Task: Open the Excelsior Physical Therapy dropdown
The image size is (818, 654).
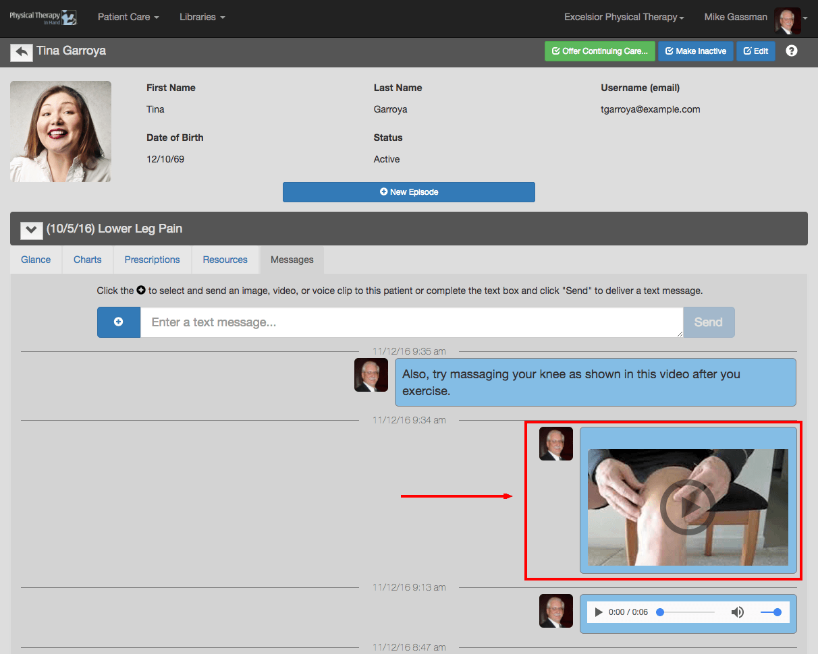Action: pyautogui.click(x=624, y=17)
